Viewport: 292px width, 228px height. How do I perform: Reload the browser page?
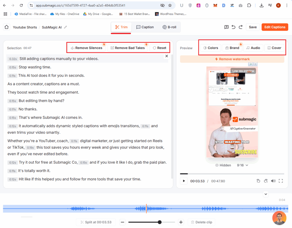pos(21,5)
